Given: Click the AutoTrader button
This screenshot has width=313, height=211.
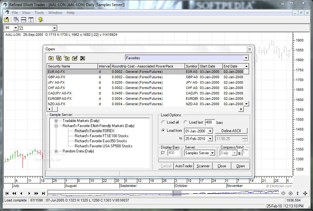Looking at the screenshot, I should [x=184, y=166].
